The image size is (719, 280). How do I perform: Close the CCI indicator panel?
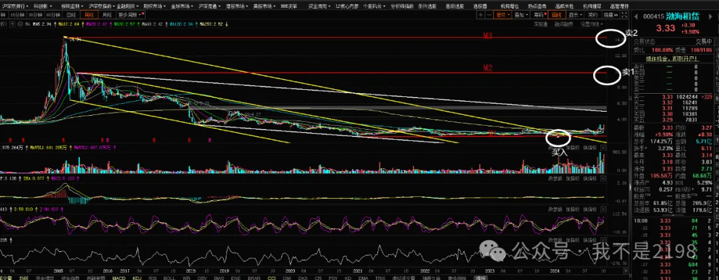tap(603, 239)
